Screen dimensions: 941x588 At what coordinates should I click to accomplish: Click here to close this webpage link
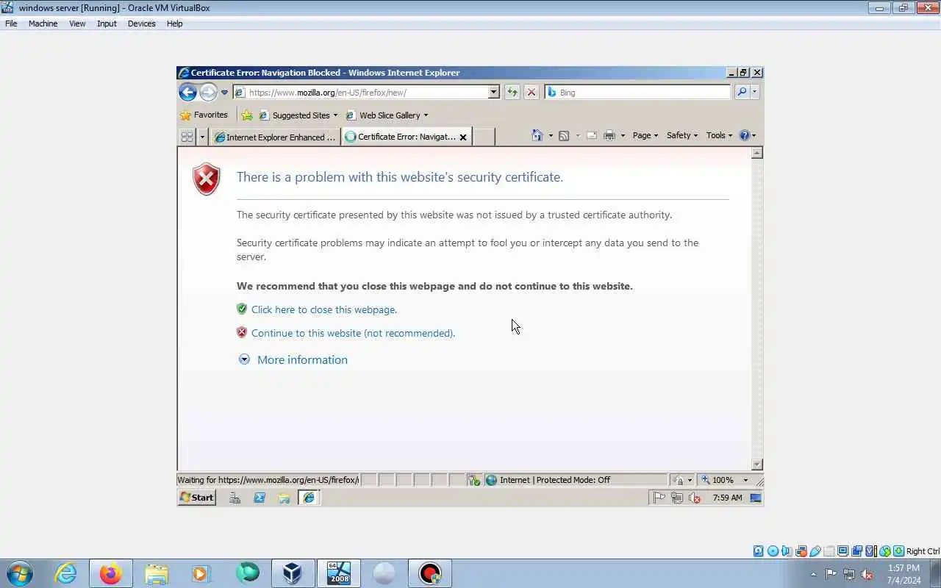coord(324,309)
